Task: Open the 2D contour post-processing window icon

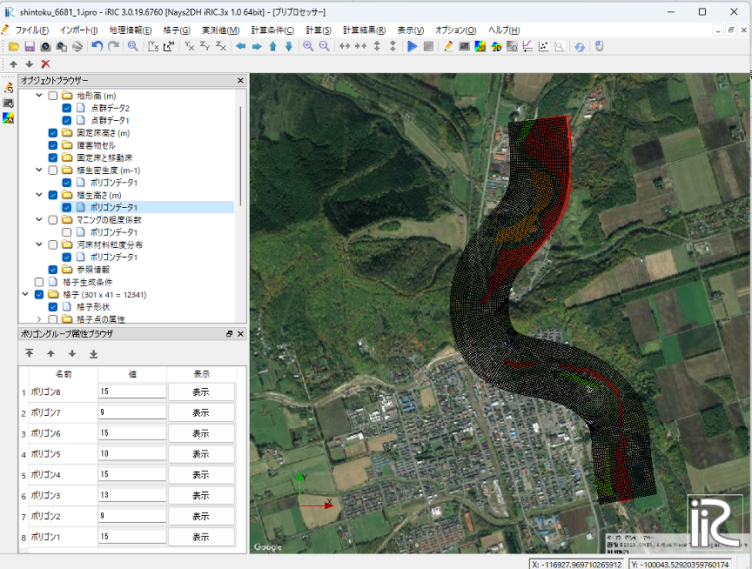Action: [x=480, y=46]
